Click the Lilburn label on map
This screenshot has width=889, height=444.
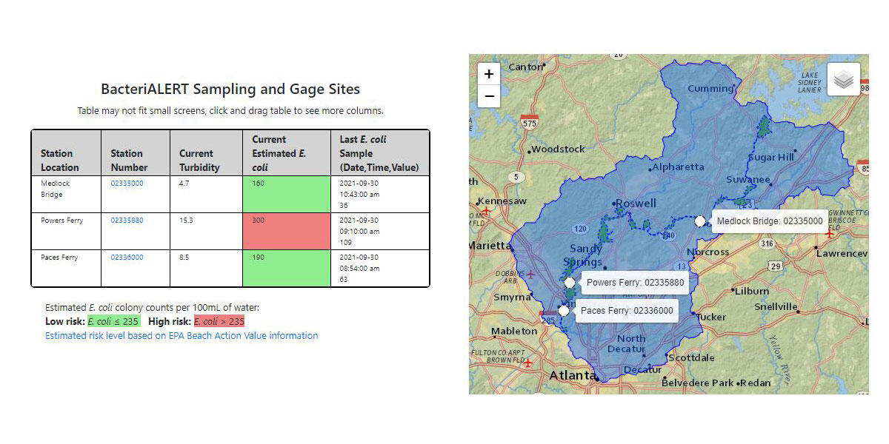pyautogui.click(x=752, y=291)
